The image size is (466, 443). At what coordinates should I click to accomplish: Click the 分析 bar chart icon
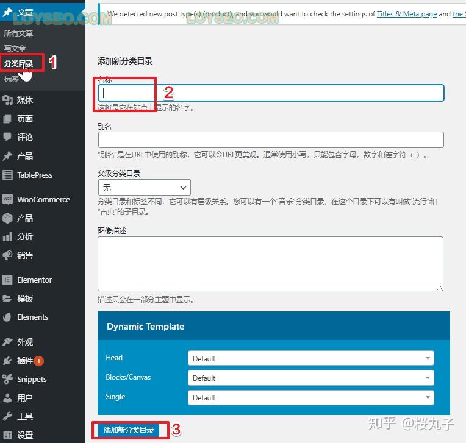coord(7,236)
